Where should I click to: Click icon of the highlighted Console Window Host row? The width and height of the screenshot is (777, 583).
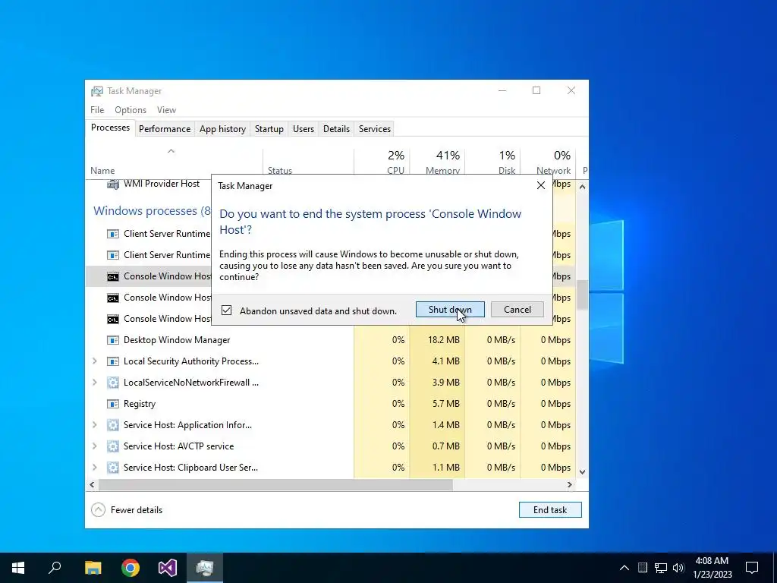pos(113,276)
